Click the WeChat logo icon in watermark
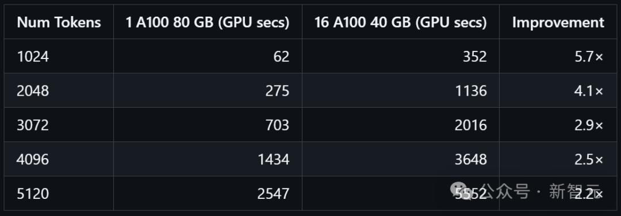Image resolution: width=621 pixels, height=216 pixels. point(462,191)
